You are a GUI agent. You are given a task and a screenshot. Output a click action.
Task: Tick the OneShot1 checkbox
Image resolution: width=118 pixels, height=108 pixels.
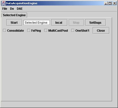coord(73,30)
